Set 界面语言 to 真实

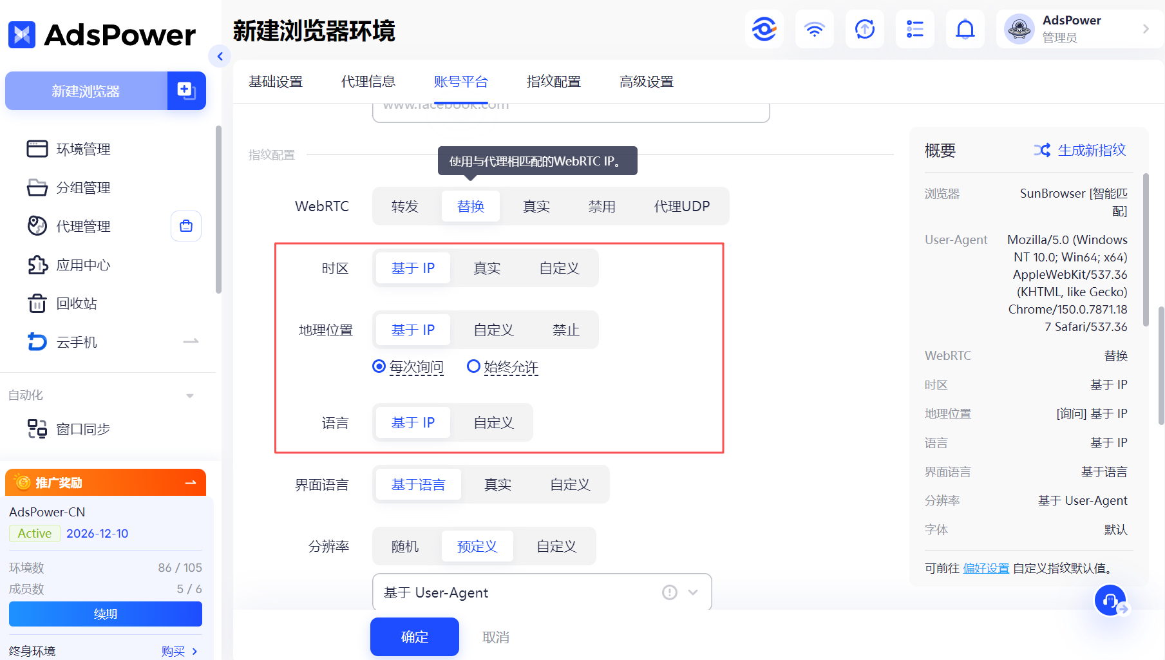(498, 484)
